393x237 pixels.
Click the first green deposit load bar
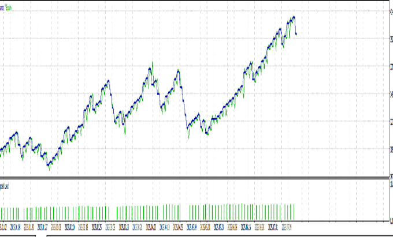pyautogui.click(x=2, y=214)
